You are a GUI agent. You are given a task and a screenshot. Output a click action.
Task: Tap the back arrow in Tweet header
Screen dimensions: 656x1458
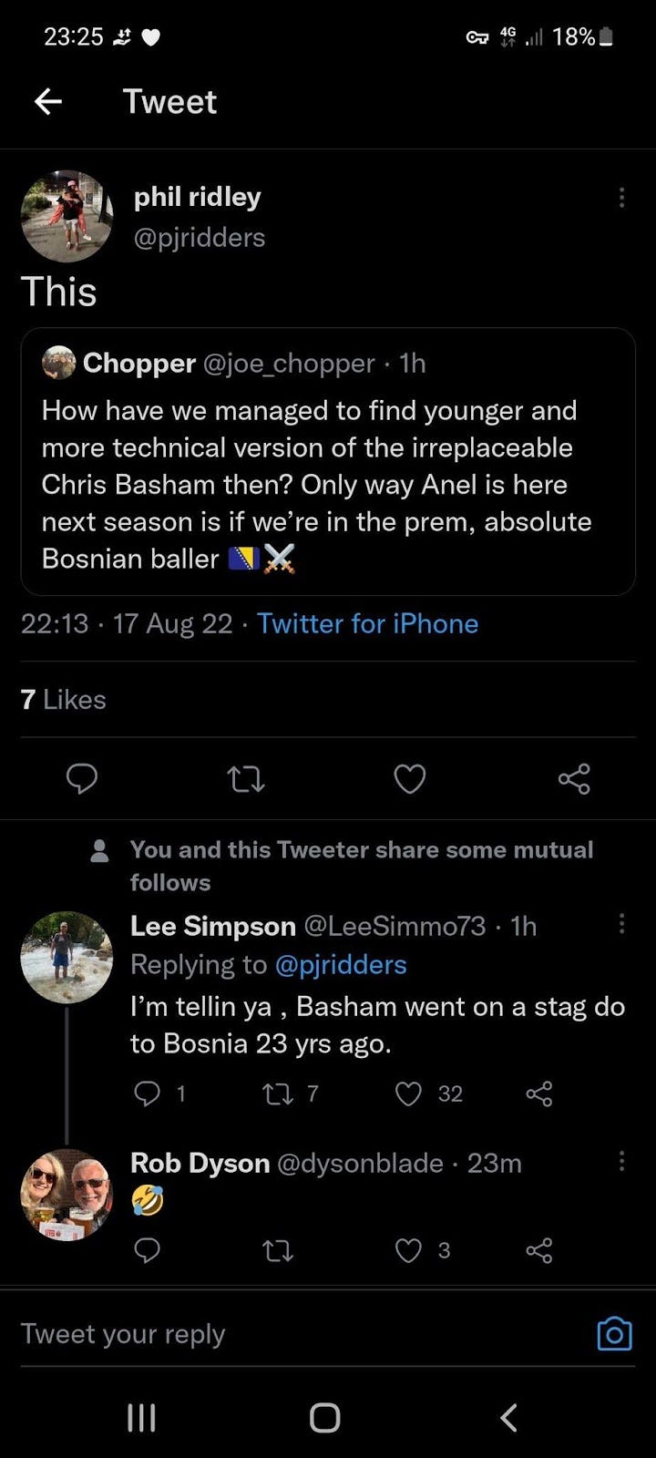click(x=48, y=102)
